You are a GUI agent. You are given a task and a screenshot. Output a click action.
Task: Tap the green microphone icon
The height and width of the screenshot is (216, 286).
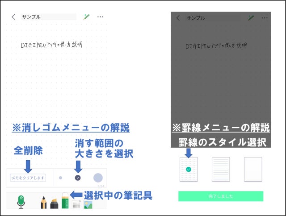coord(21,202)
